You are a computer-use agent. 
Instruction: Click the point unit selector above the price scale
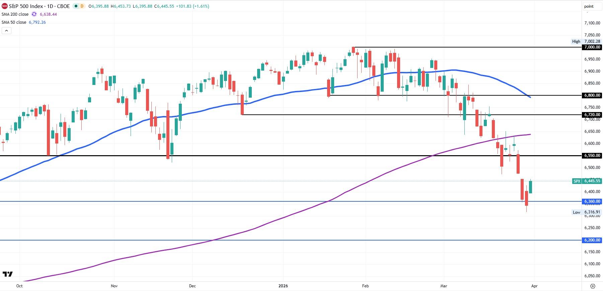tap(589, 6)
